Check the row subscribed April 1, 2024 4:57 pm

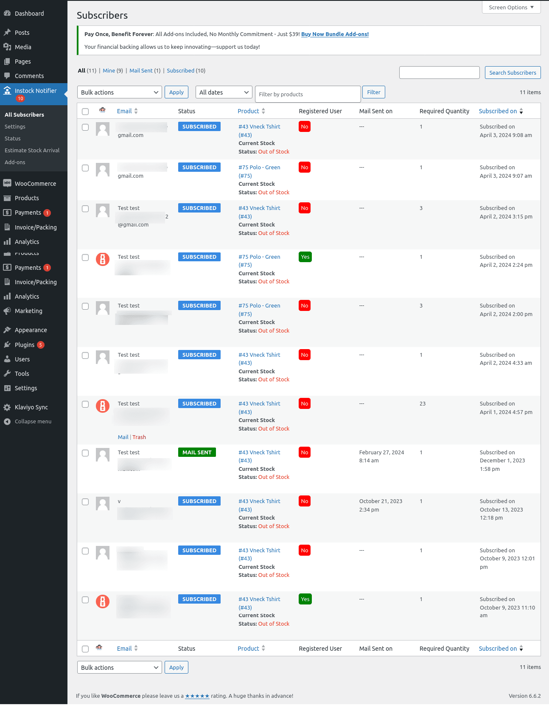85,404
